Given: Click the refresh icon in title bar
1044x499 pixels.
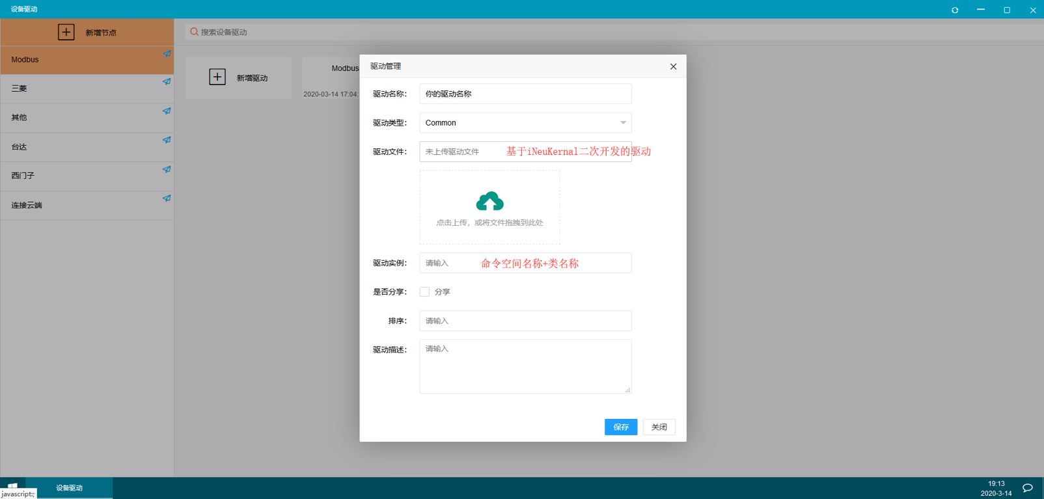Looking at the screenshot, I should point(955,10).
